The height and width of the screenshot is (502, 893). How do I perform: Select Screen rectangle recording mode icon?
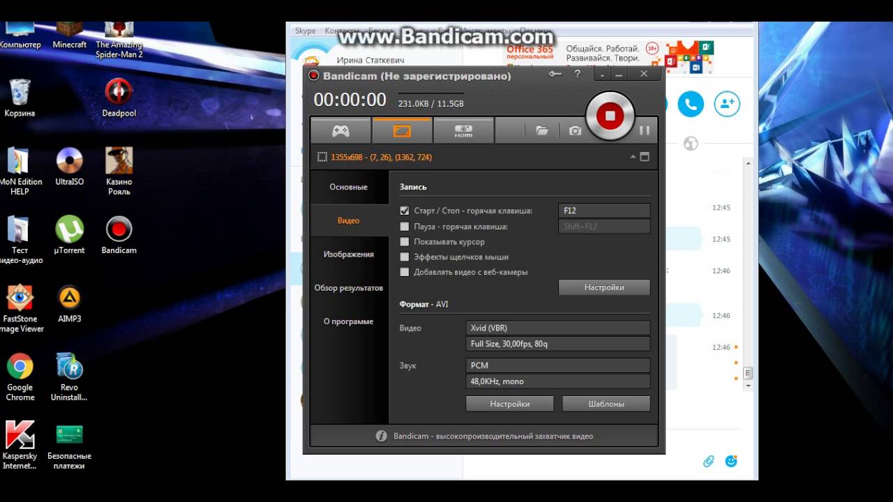(x=402, y=130)
